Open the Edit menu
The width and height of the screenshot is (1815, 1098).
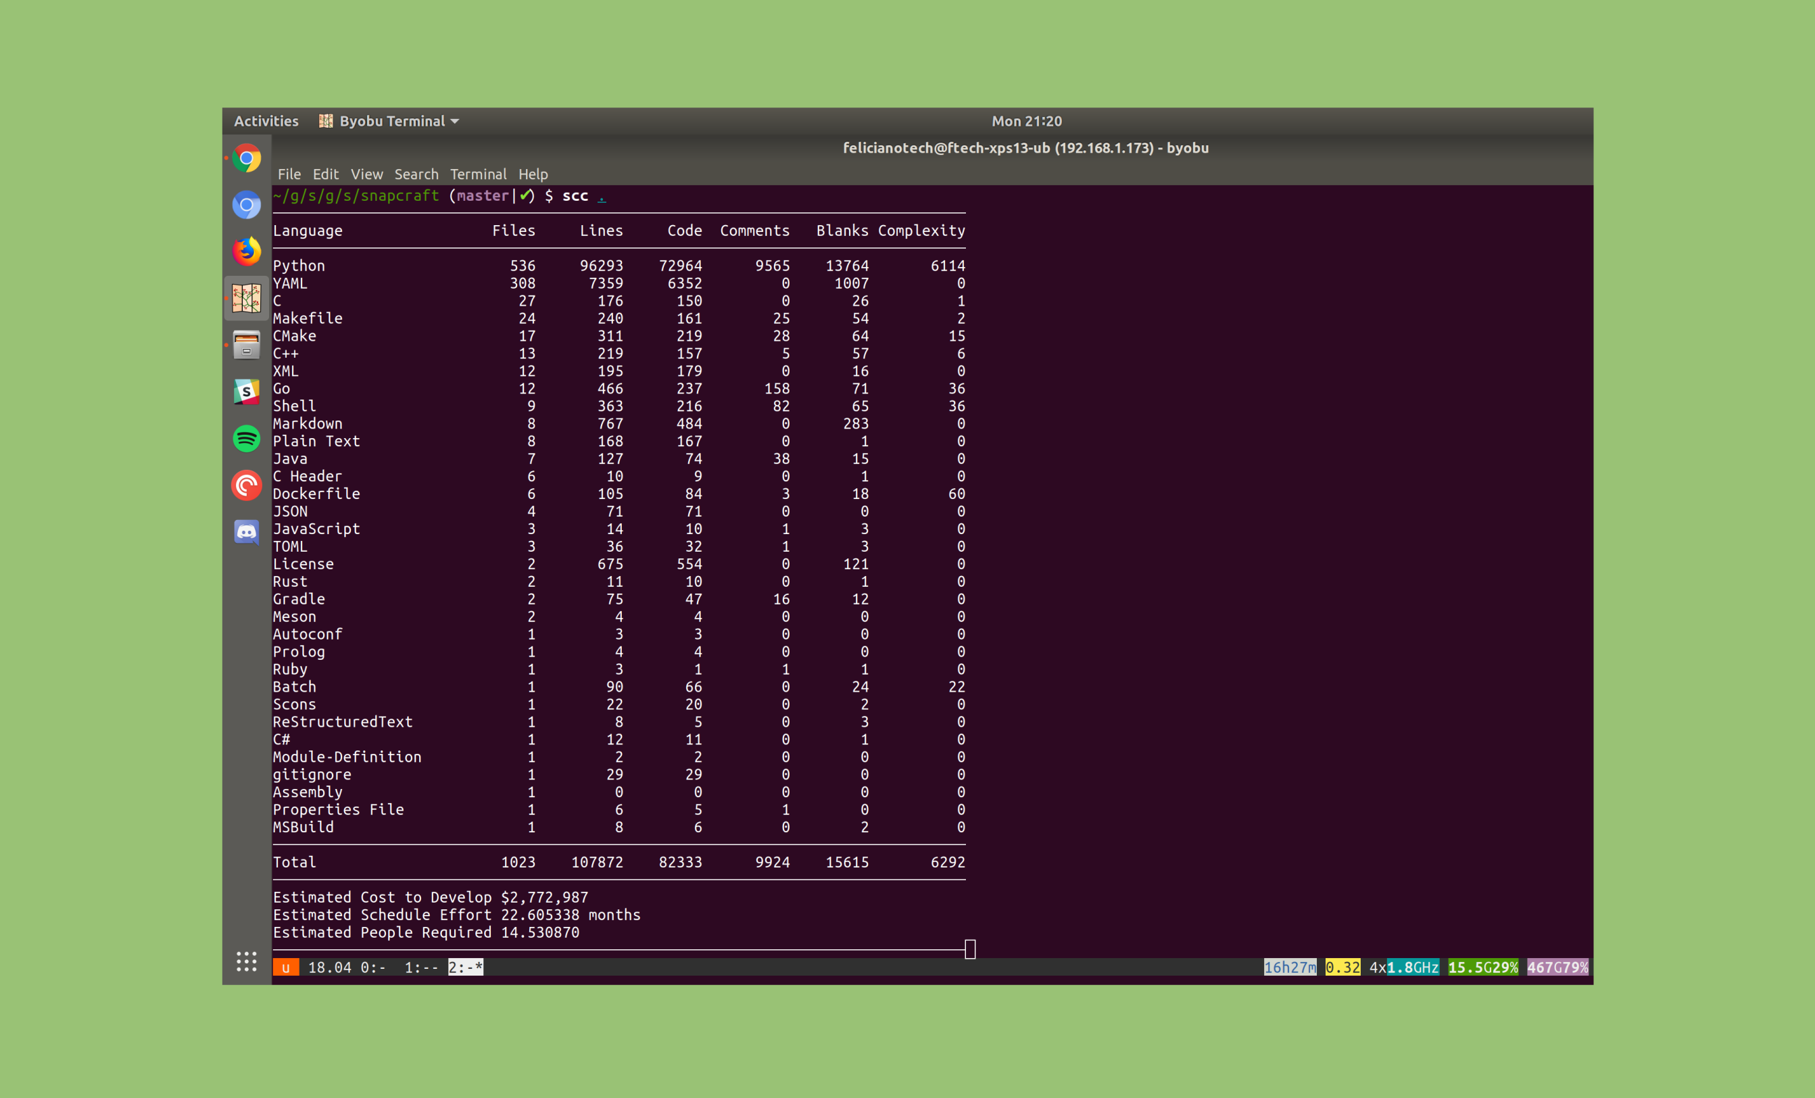pos(326,174)
